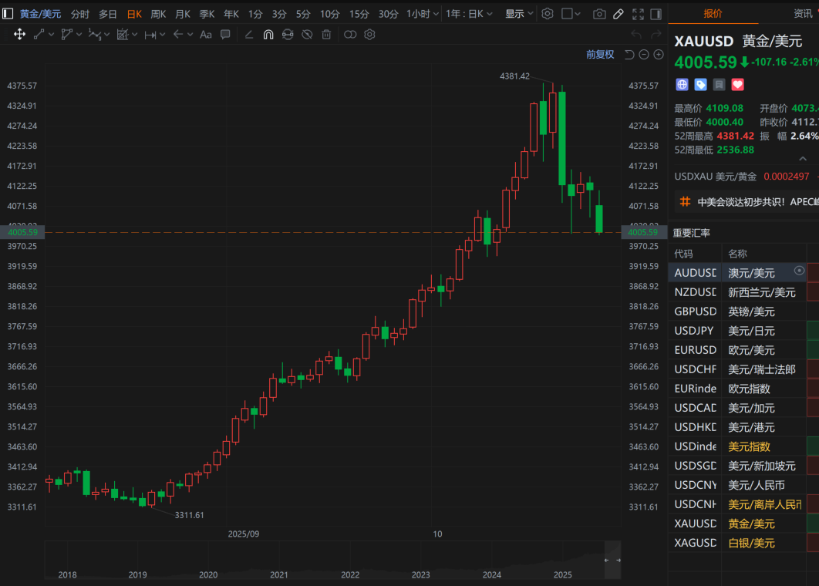Select the comment bubble annotation tool
Viewport: 819px width, 586px height.
225,34
